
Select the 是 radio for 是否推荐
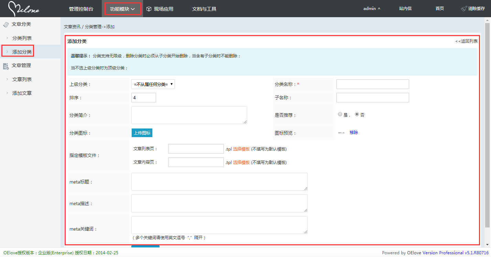(340, 114)
